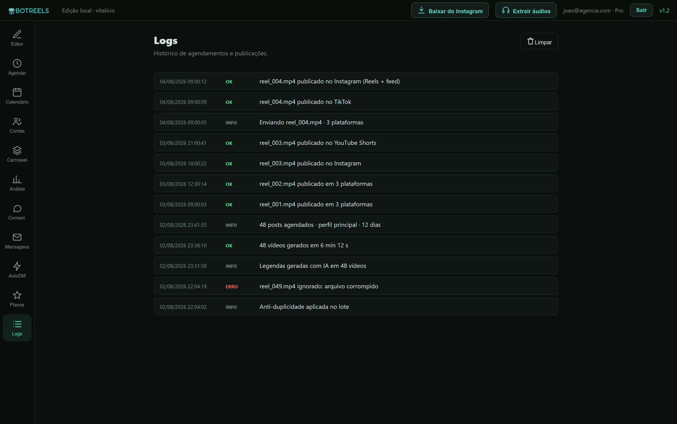Click the Sair logout button

click(x=641, y=10)
